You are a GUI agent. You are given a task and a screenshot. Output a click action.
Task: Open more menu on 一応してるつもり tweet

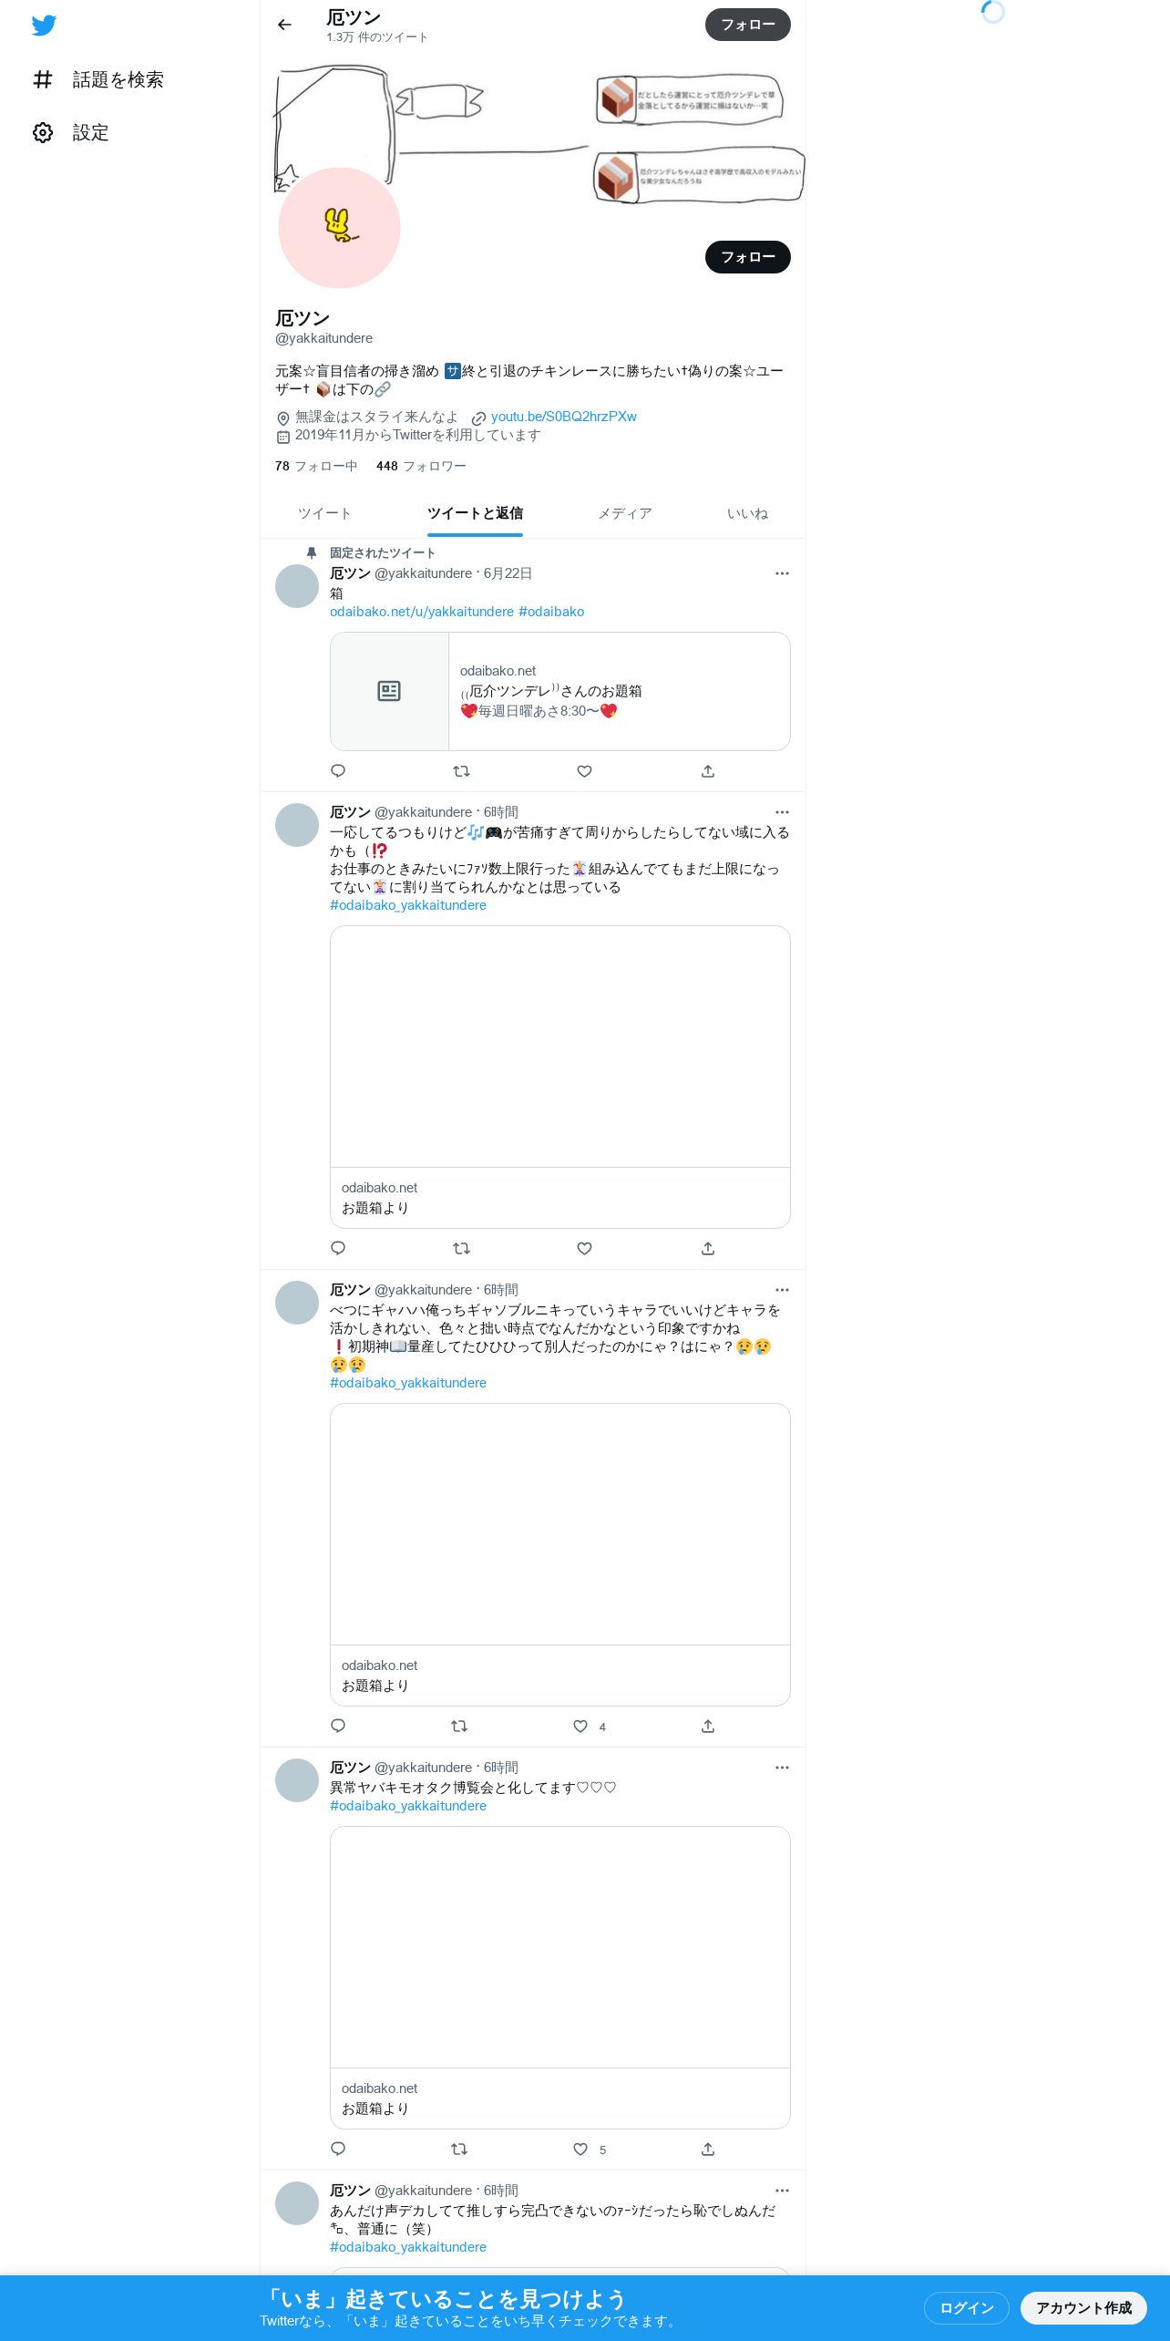[x=782, y=812]
